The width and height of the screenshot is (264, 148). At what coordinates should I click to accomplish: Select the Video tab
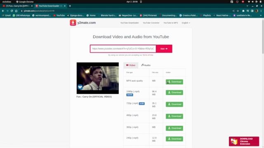(x=131, y=65)
